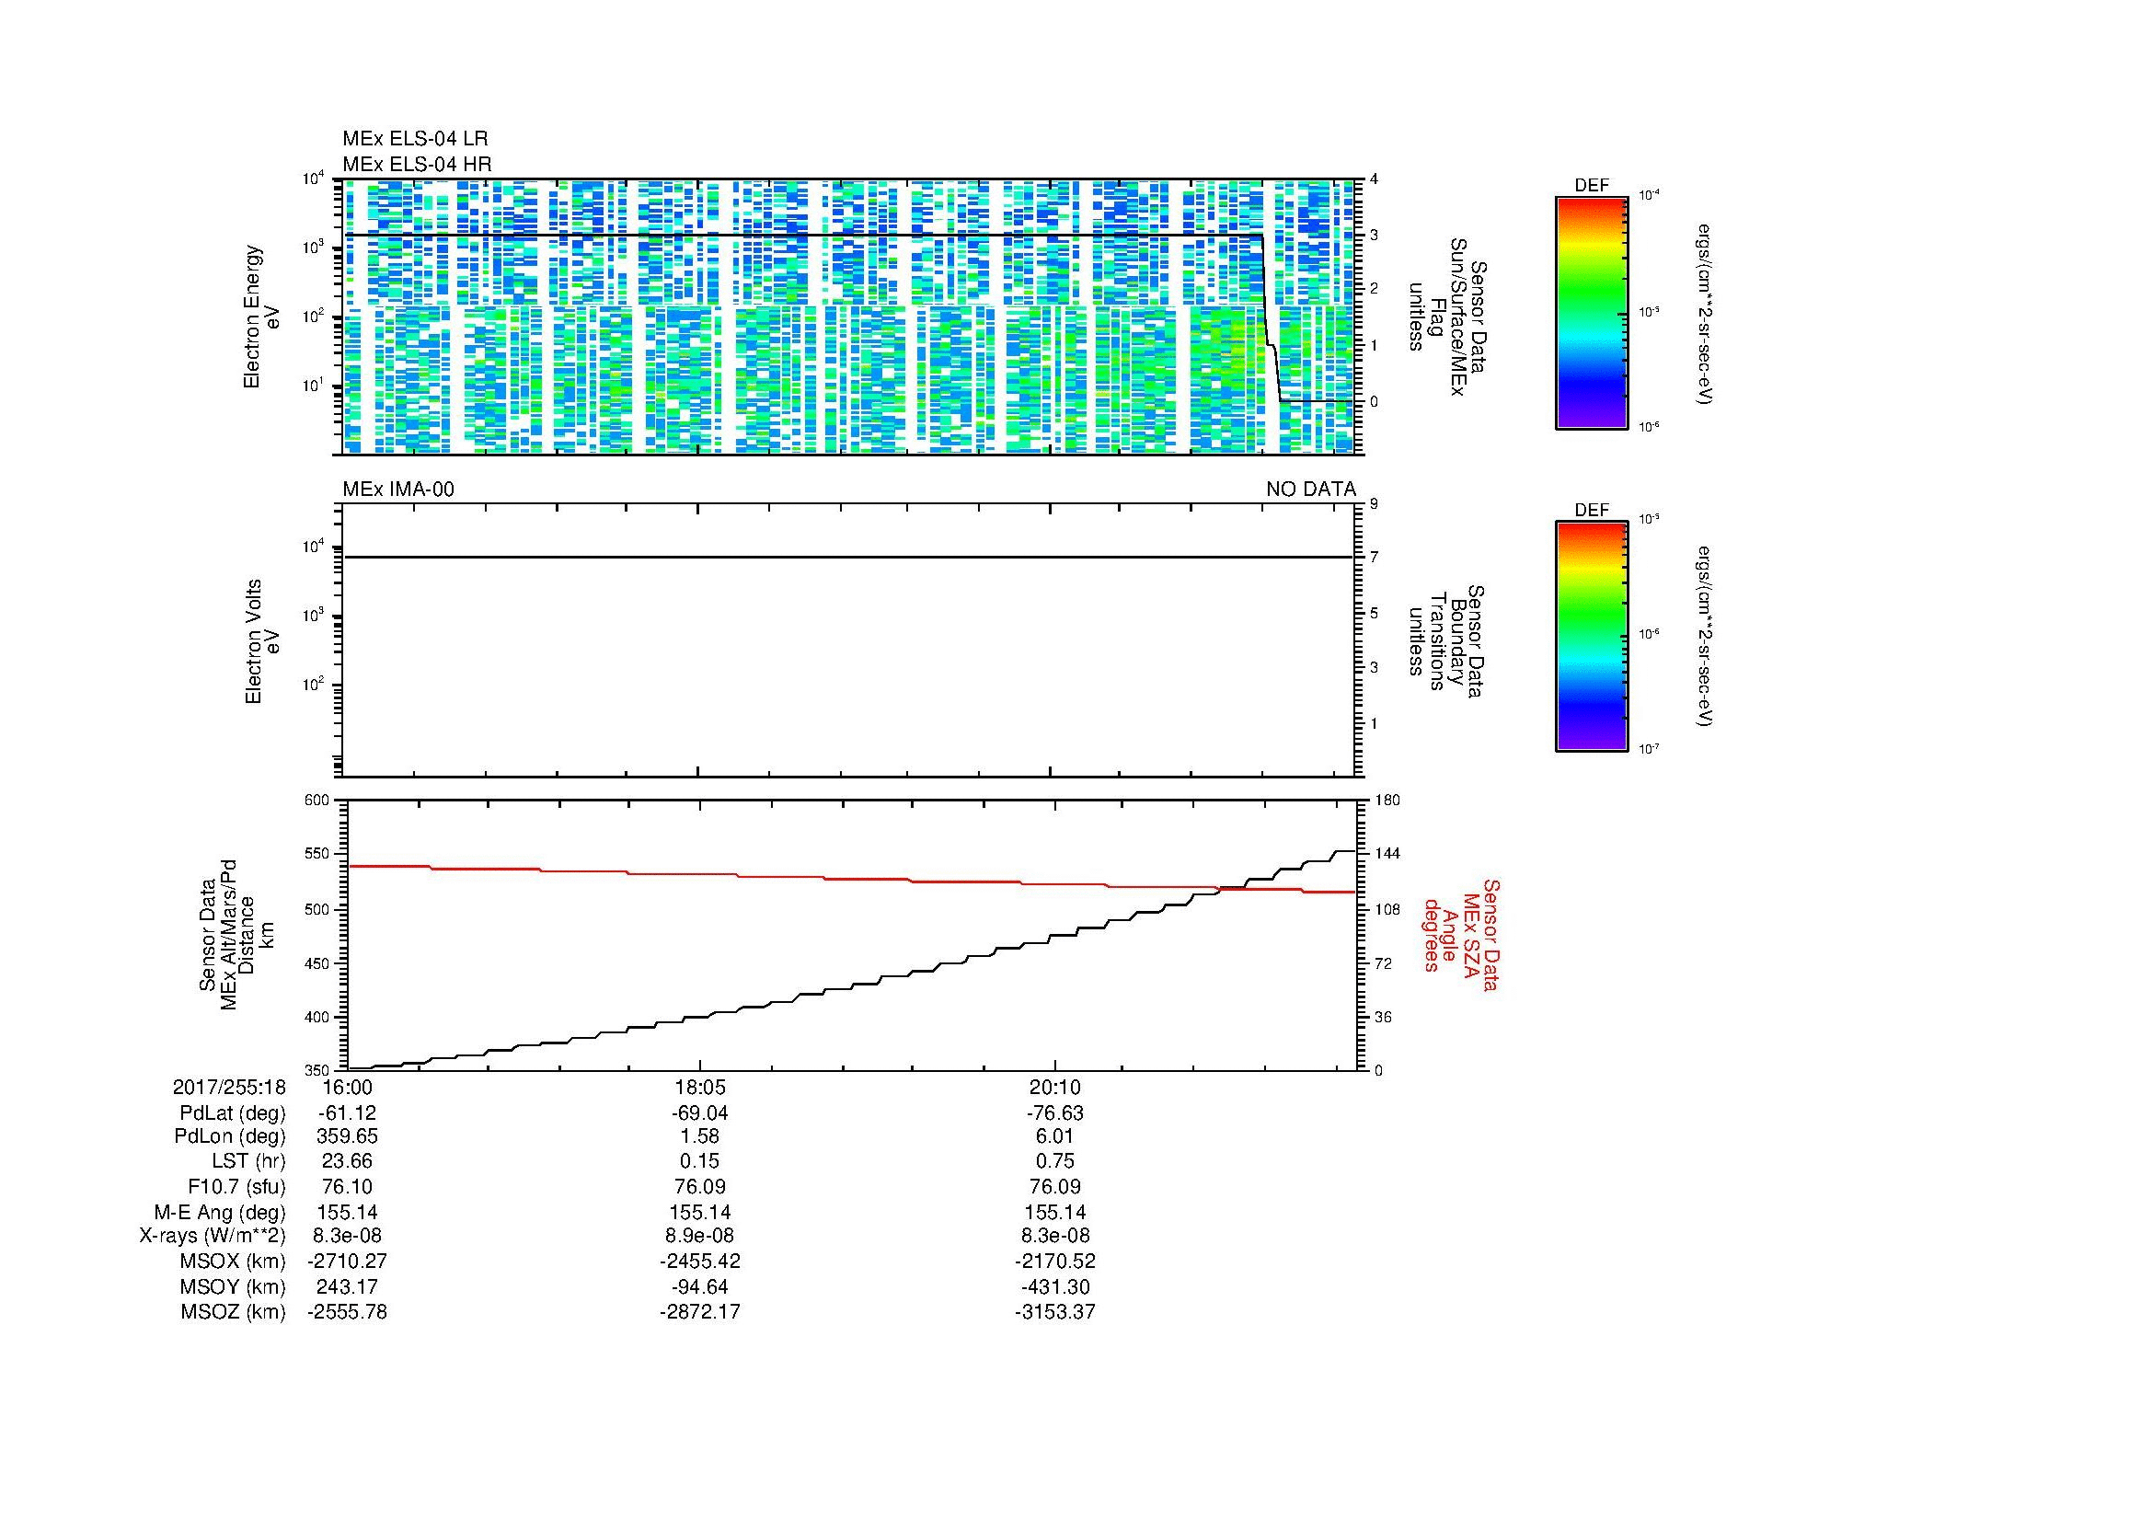
Task: Click the MSOY value '-431.30'
Action: point(1054,1286)
